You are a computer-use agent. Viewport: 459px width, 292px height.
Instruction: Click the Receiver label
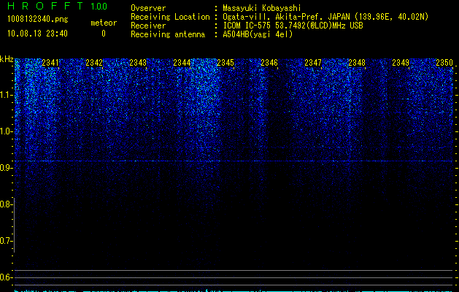click(x=148, y=26)
